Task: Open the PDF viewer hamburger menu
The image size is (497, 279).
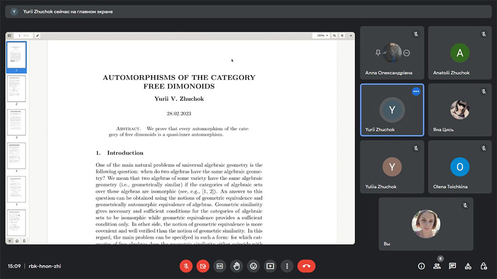Action: [342, 35]
